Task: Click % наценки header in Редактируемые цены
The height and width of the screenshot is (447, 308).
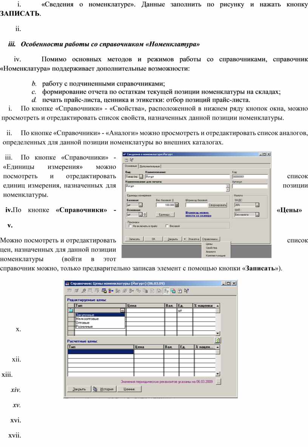Action: click(x=204, y=305)
